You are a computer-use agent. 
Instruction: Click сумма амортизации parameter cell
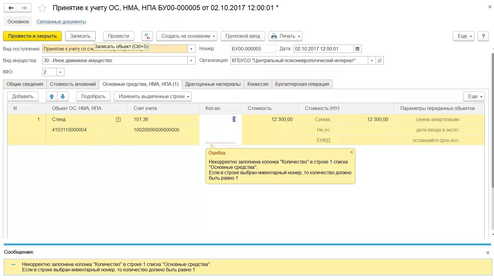pyautogui.click(x=430, y=120)
